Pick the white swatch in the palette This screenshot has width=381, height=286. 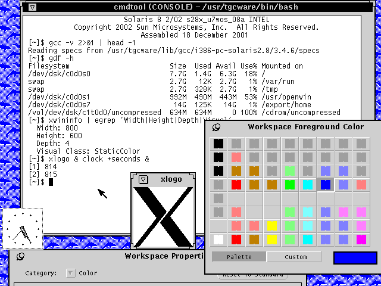click(x=218, y=240)
